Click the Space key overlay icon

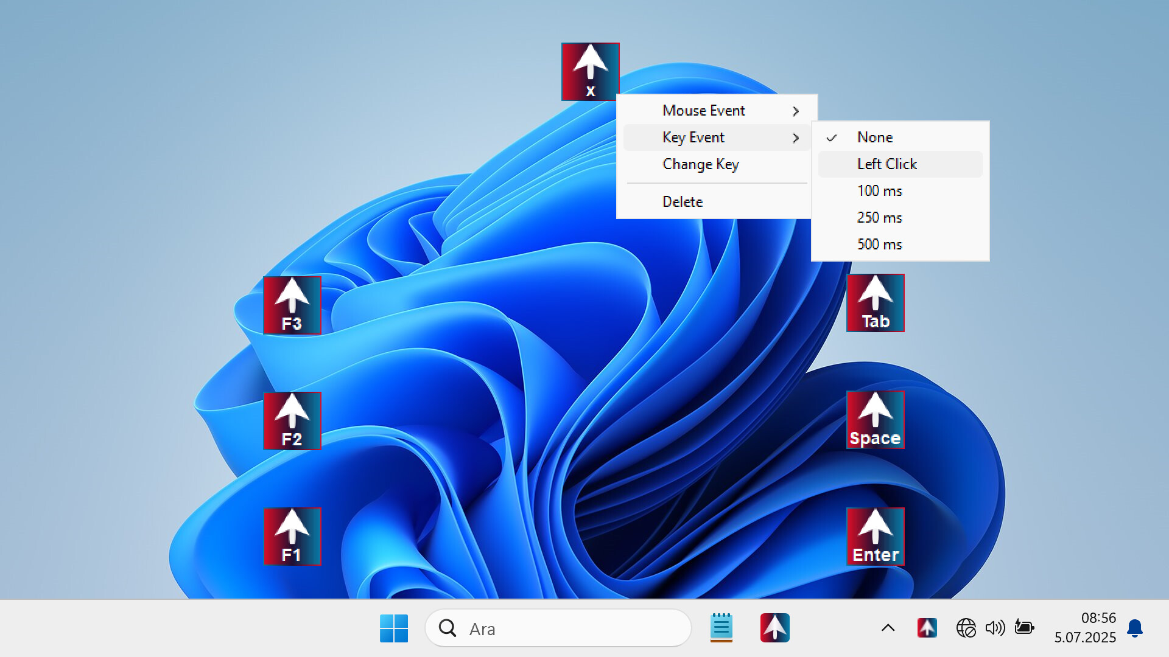(875, 419)
